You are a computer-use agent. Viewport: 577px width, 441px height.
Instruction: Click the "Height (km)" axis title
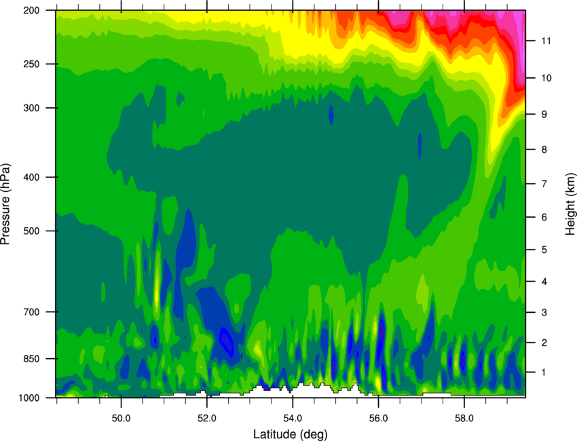pos(570,204)
